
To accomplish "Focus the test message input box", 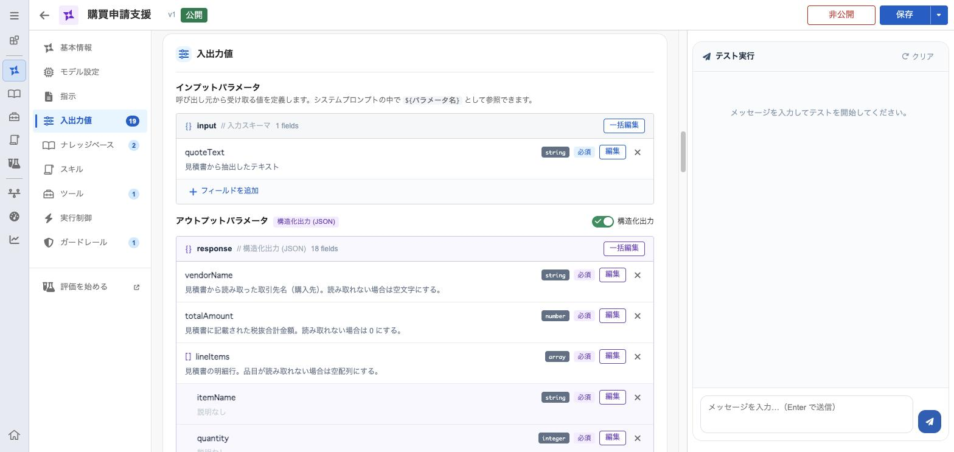I will tap(807, 414).
